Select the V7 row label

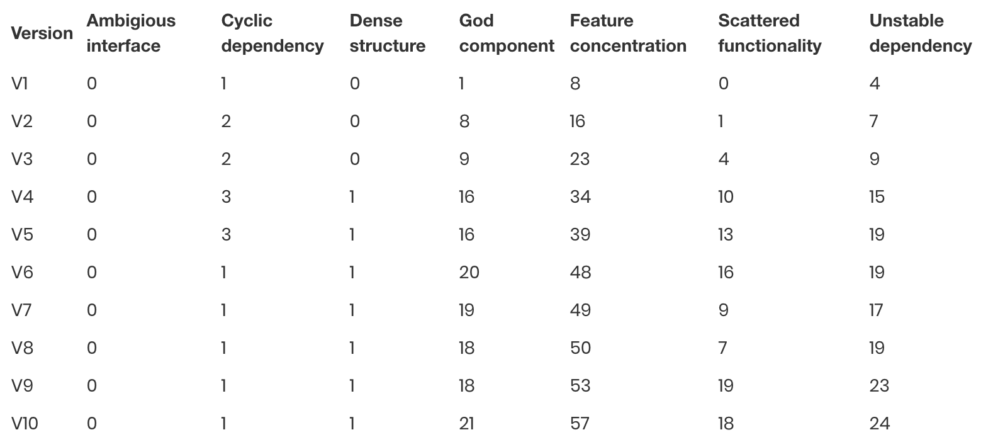(21, 310)
